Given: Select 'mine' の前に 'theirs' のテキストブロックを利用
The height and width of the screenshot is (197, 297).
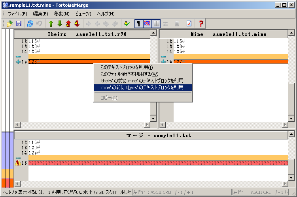Looking at the screenshot, I should [x=143, y=87].
